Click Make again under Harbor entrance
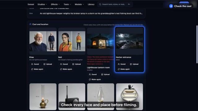The width and height of the screenshot is (198, 111). coord(124,69)
